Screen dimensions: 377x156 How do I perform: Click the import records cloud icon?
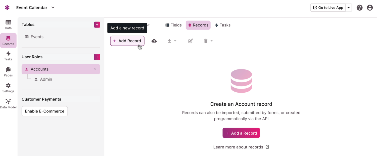pos(154,41)
